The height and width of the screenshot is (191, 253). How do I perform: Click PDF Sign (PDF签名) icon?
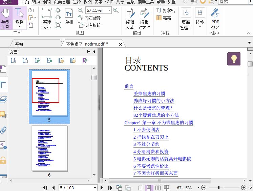pos(215,19)
